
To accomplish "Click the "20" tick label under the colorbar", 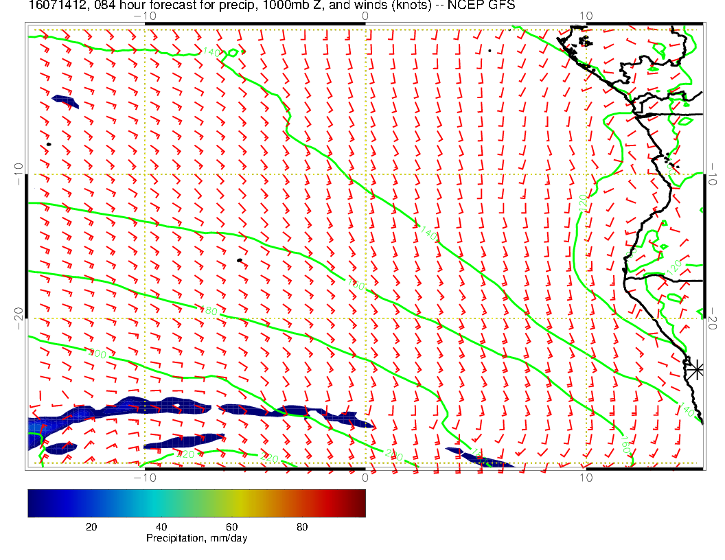I will click(91, 526).
